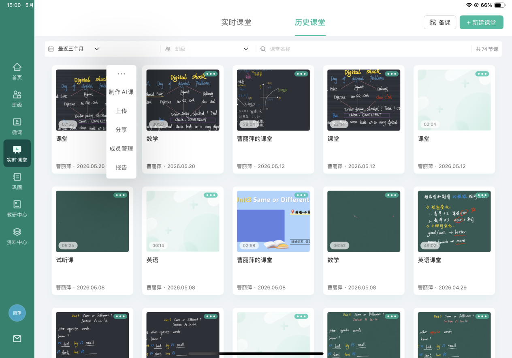Open 巩固 section in sidebar
Viewport: 512px width, 358px height.
coord(17,181)
